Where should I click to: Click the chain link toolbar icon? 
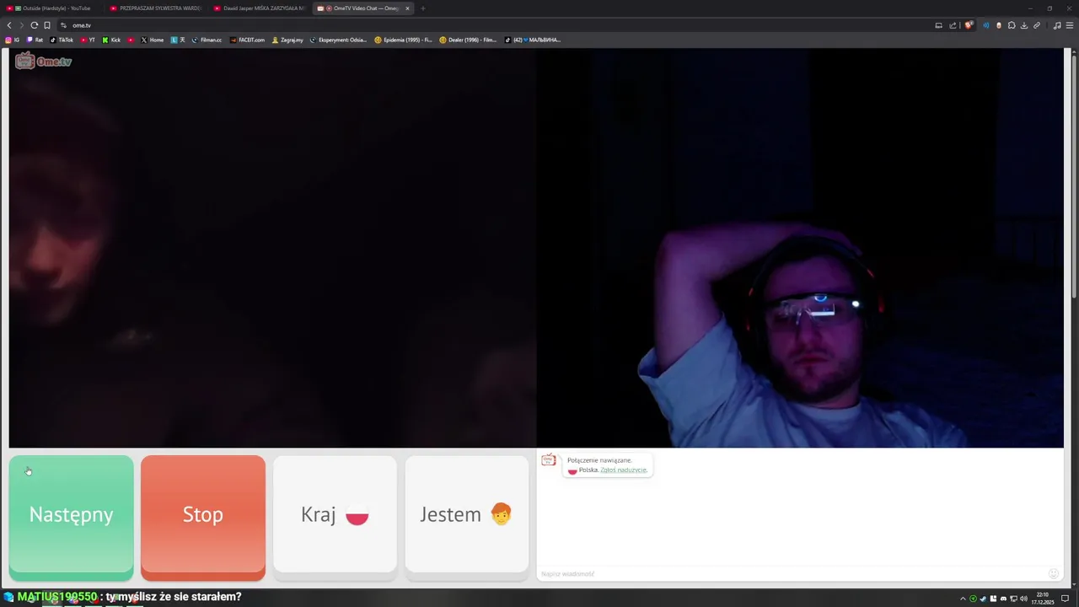(1037, 25)
